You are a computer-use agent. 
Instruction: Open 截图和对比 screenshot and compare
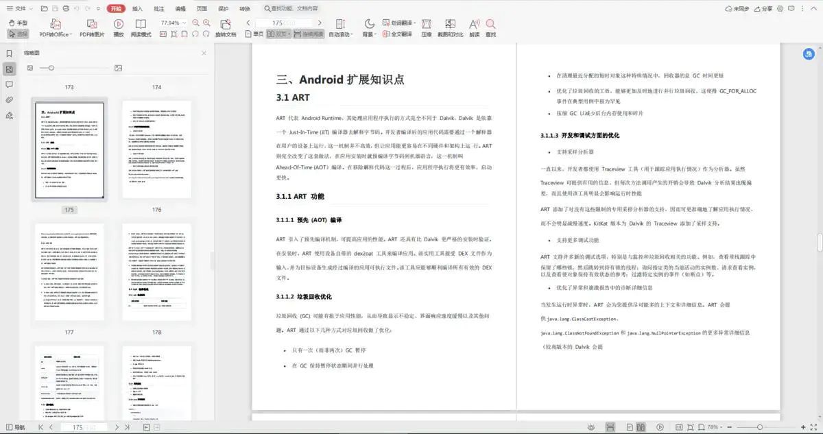450,28
